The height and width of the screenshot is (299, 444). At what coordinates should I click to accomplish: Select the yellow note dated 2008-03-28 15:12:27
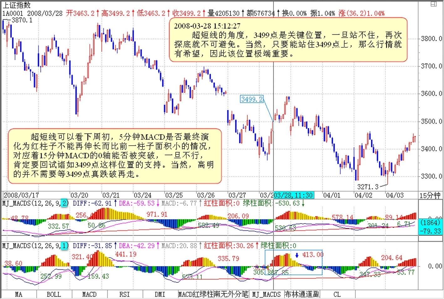288,40
